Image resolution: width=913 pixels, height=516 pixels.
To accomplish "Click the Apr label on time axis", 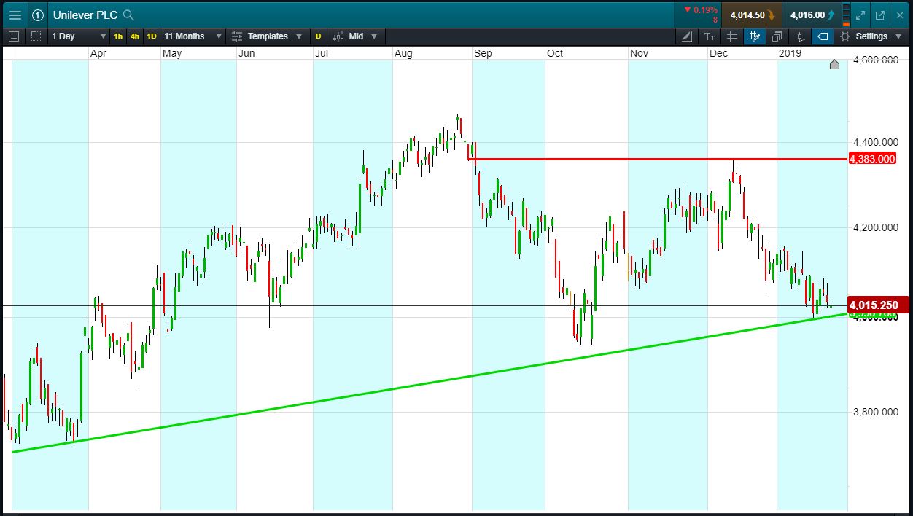I will pos(99,53).
